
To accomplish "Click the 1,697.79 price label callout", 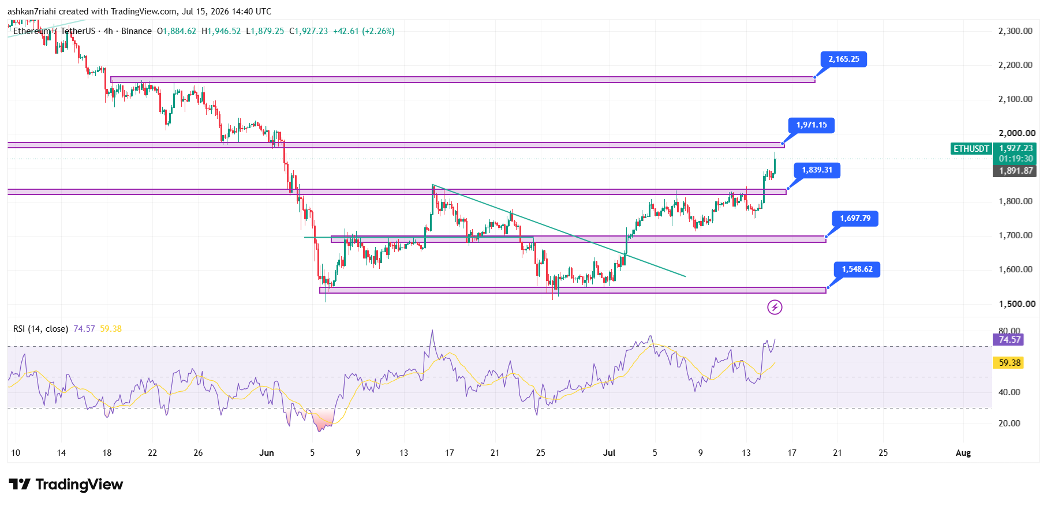I will 855,218.
